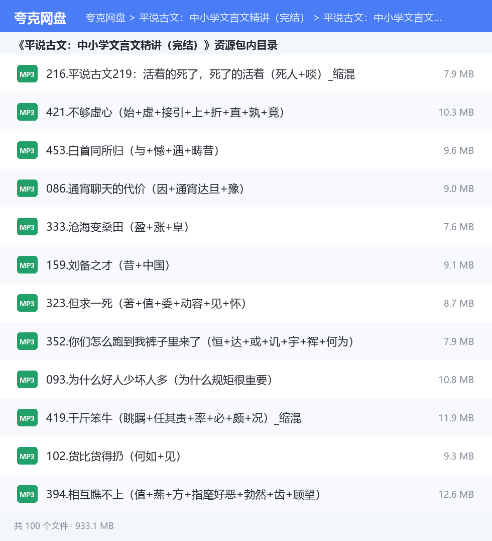Click the MP3 icon for 394.相互瞧不上
This screenshot has width=492, height=541.
click(27, 494)
